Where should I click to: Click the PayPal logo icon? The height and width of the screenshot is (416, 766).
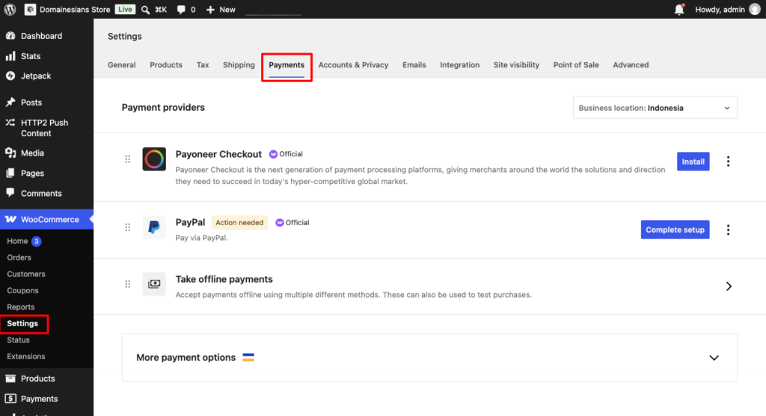154,227
